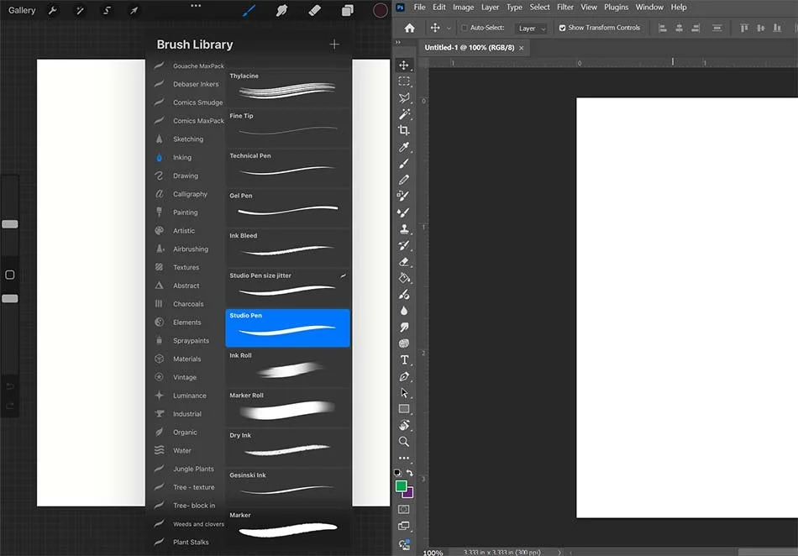The image size is (798, 556).
Task: Open the Inking brush category
Action: pyautogui.click(x=182, y=158)
